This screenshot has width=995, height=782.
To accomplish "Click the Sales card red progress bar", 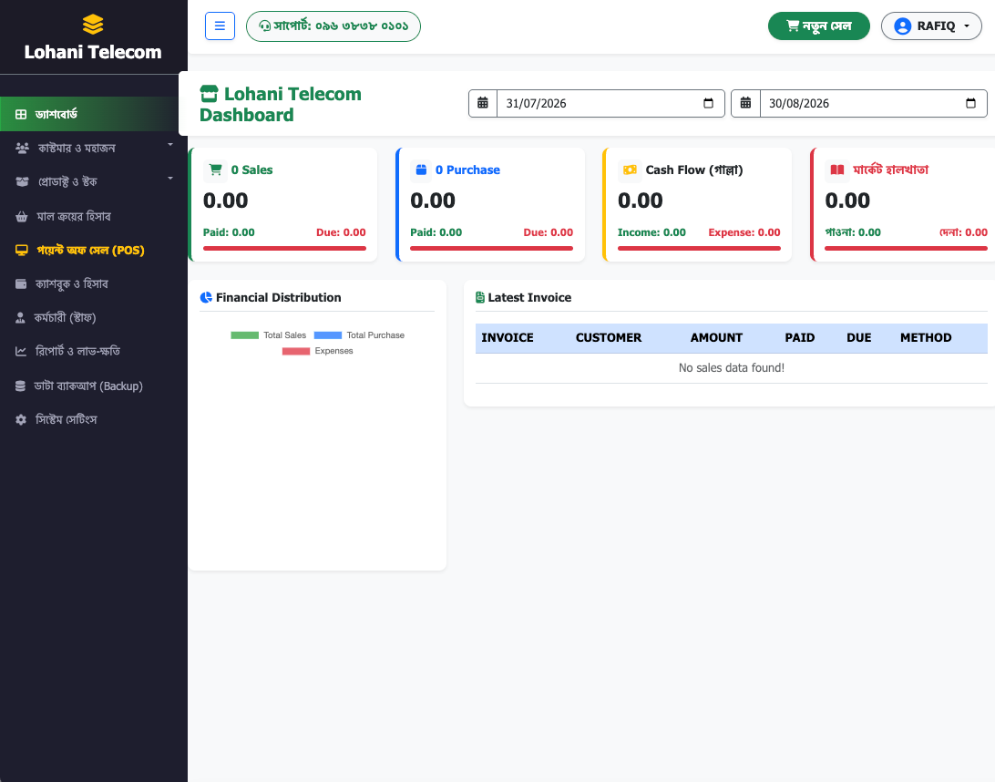I will coord(284,248).
